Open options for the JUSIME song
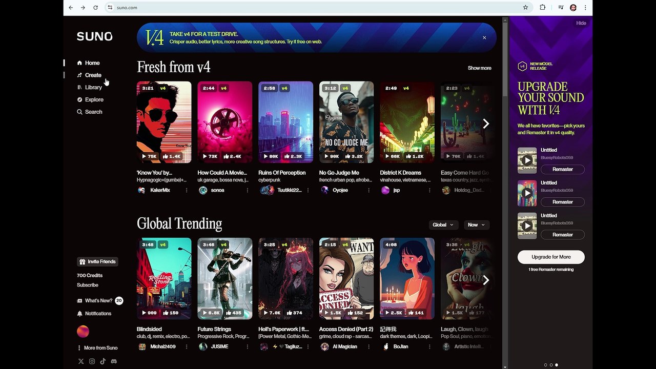This screenshot has width=656, height=369. (x=247, y=346)
